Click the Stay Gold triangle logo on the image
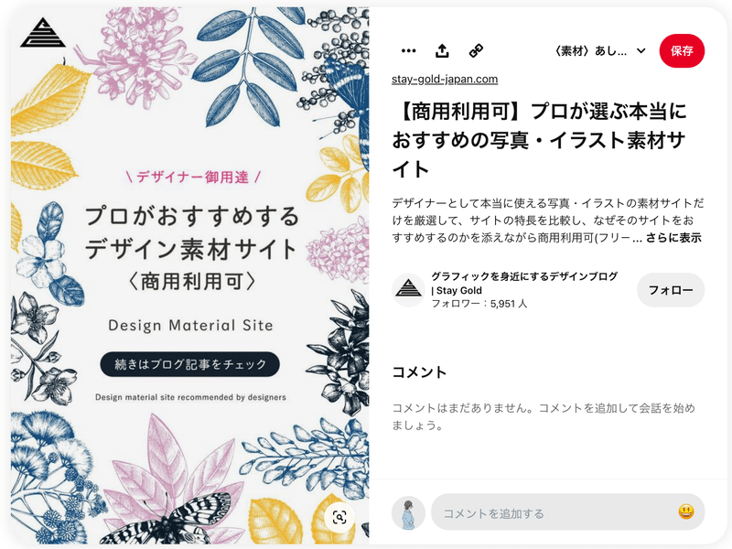Viewport: 732px width, 549px height. click(43, 33)
